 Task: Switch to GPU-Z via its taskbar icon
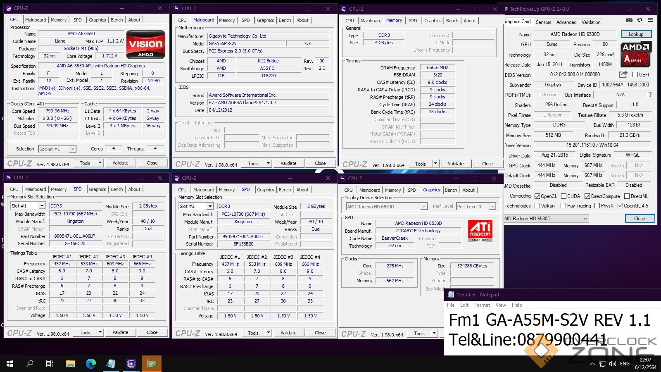[x=151, y=364]
